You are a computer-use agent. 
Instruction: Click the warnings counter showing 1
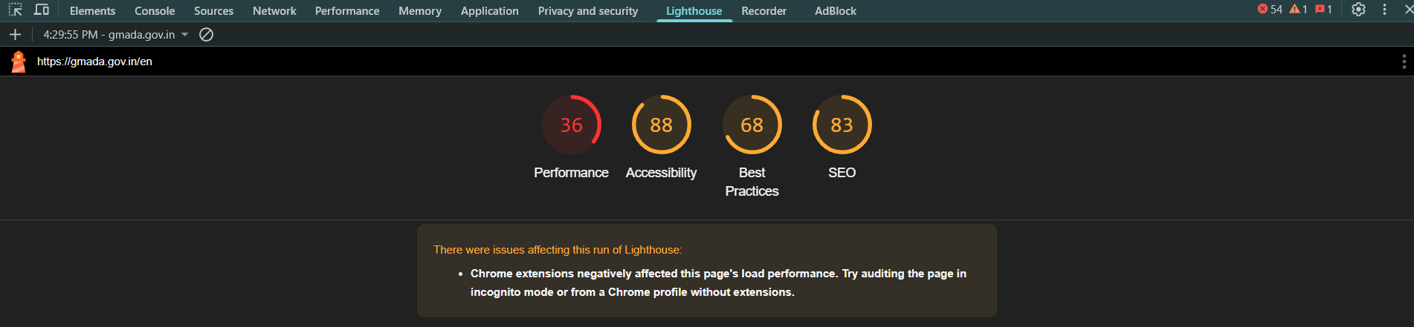[1298, 10]
